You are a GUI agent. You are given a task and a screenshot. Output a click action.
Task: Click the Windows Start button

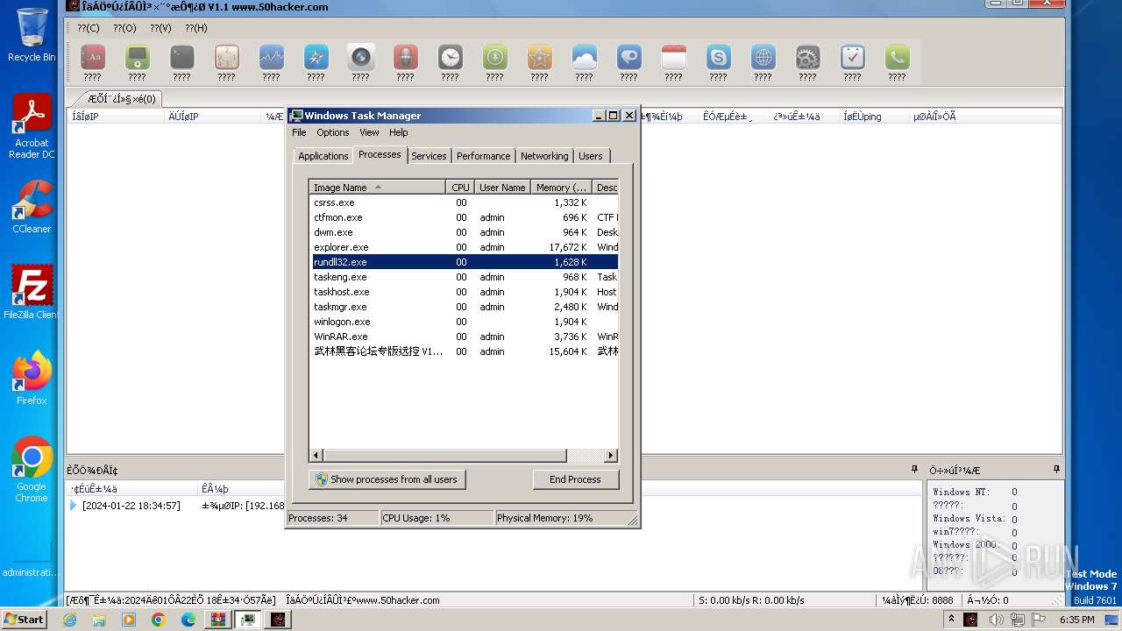pos(24,620)
